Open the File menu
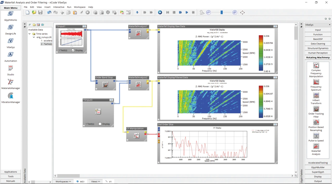Screen dimensions: 332x184 (25, 7)
